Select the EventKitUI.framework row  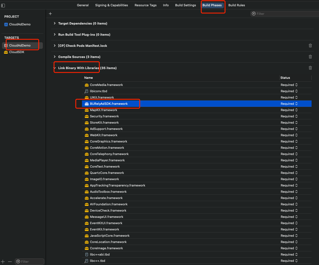pos(197,223)
